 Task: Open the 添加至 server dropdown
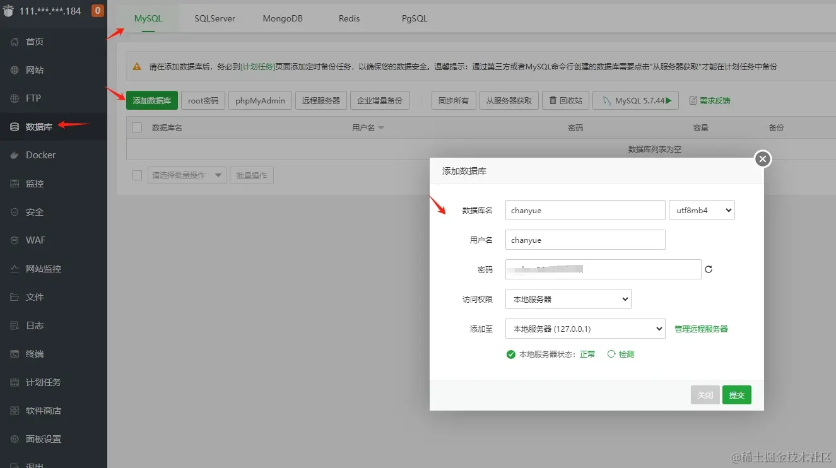coord(585,329)
